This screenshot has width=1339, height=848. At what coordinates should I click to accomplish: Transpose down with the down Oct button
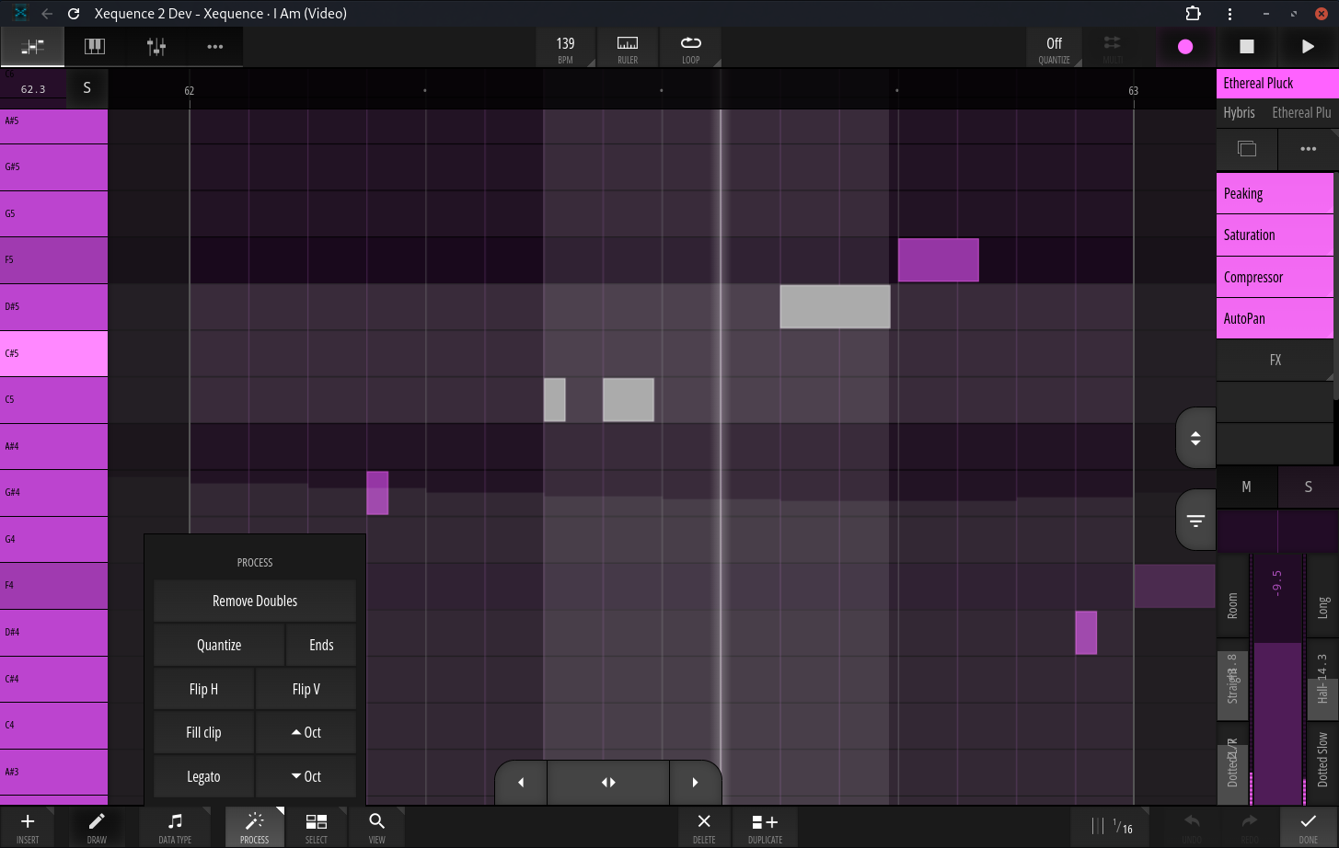(x=306, y=776)
